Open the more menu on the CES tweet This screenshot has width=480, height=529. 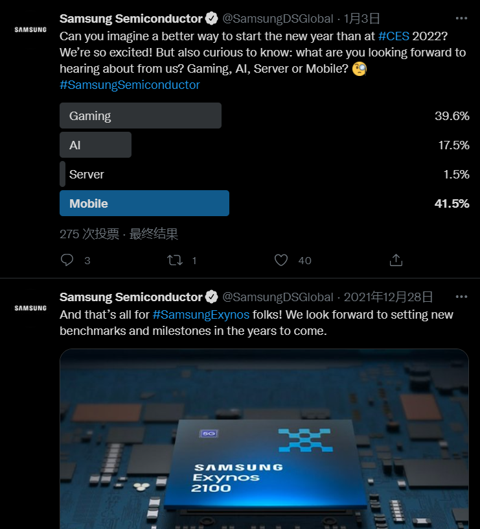click(461, 18)
